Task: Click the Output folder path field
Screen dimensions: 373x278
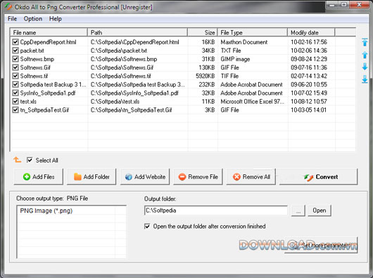Action: click(216, 211)
